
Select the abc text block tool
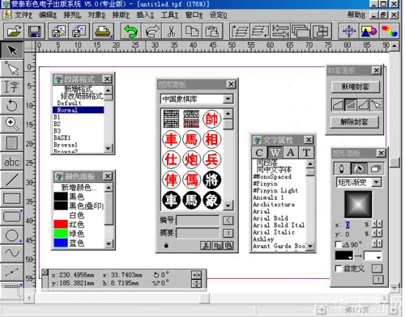(11, 162)
